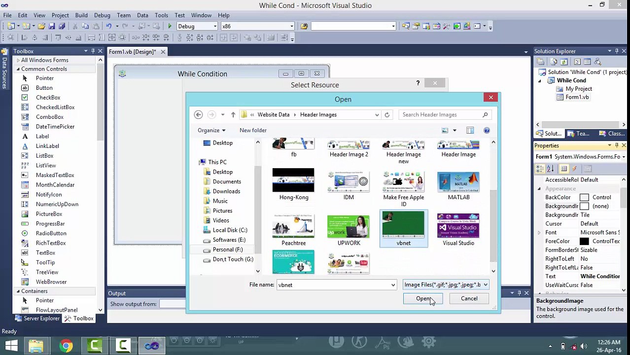Switch to the Class View tab

[611, 134]
